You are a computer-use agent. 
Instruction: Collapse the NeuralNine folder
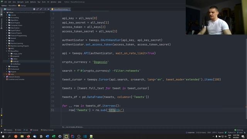click(7, 51)
